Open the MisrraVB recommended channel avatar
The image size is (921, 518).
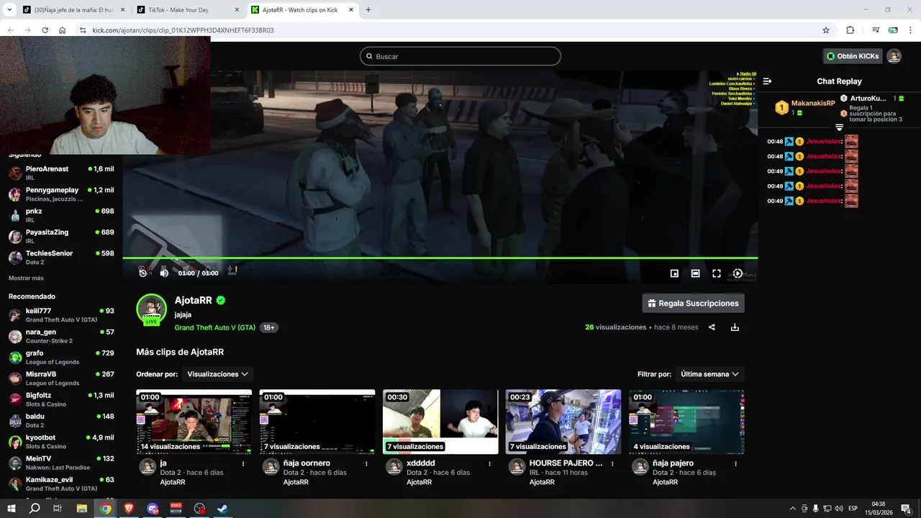click(14, 378)
